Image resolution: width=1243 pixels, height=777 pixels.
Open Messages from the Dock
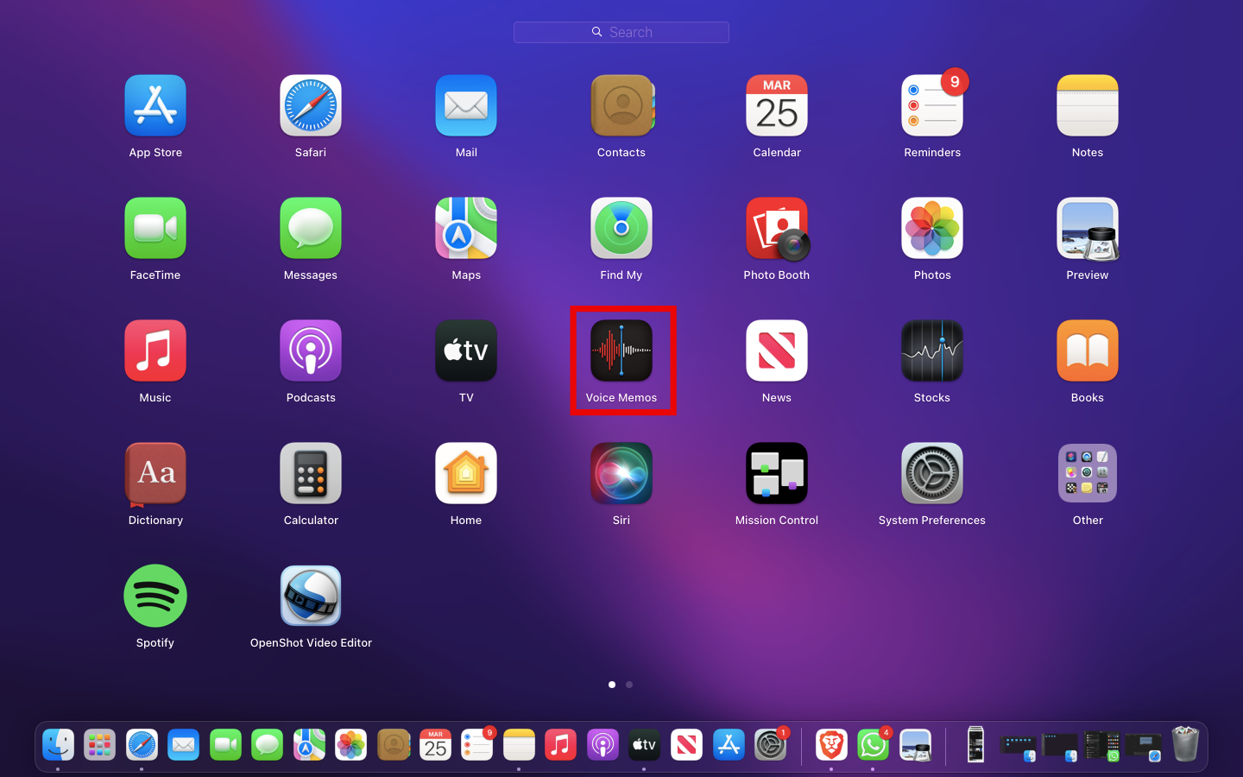point(268,745)
